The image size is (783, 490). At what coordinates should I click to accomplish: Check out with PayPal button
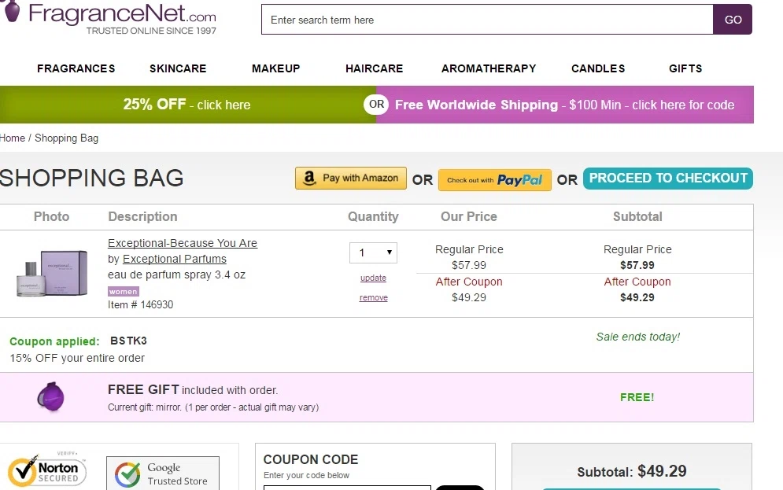494,179
